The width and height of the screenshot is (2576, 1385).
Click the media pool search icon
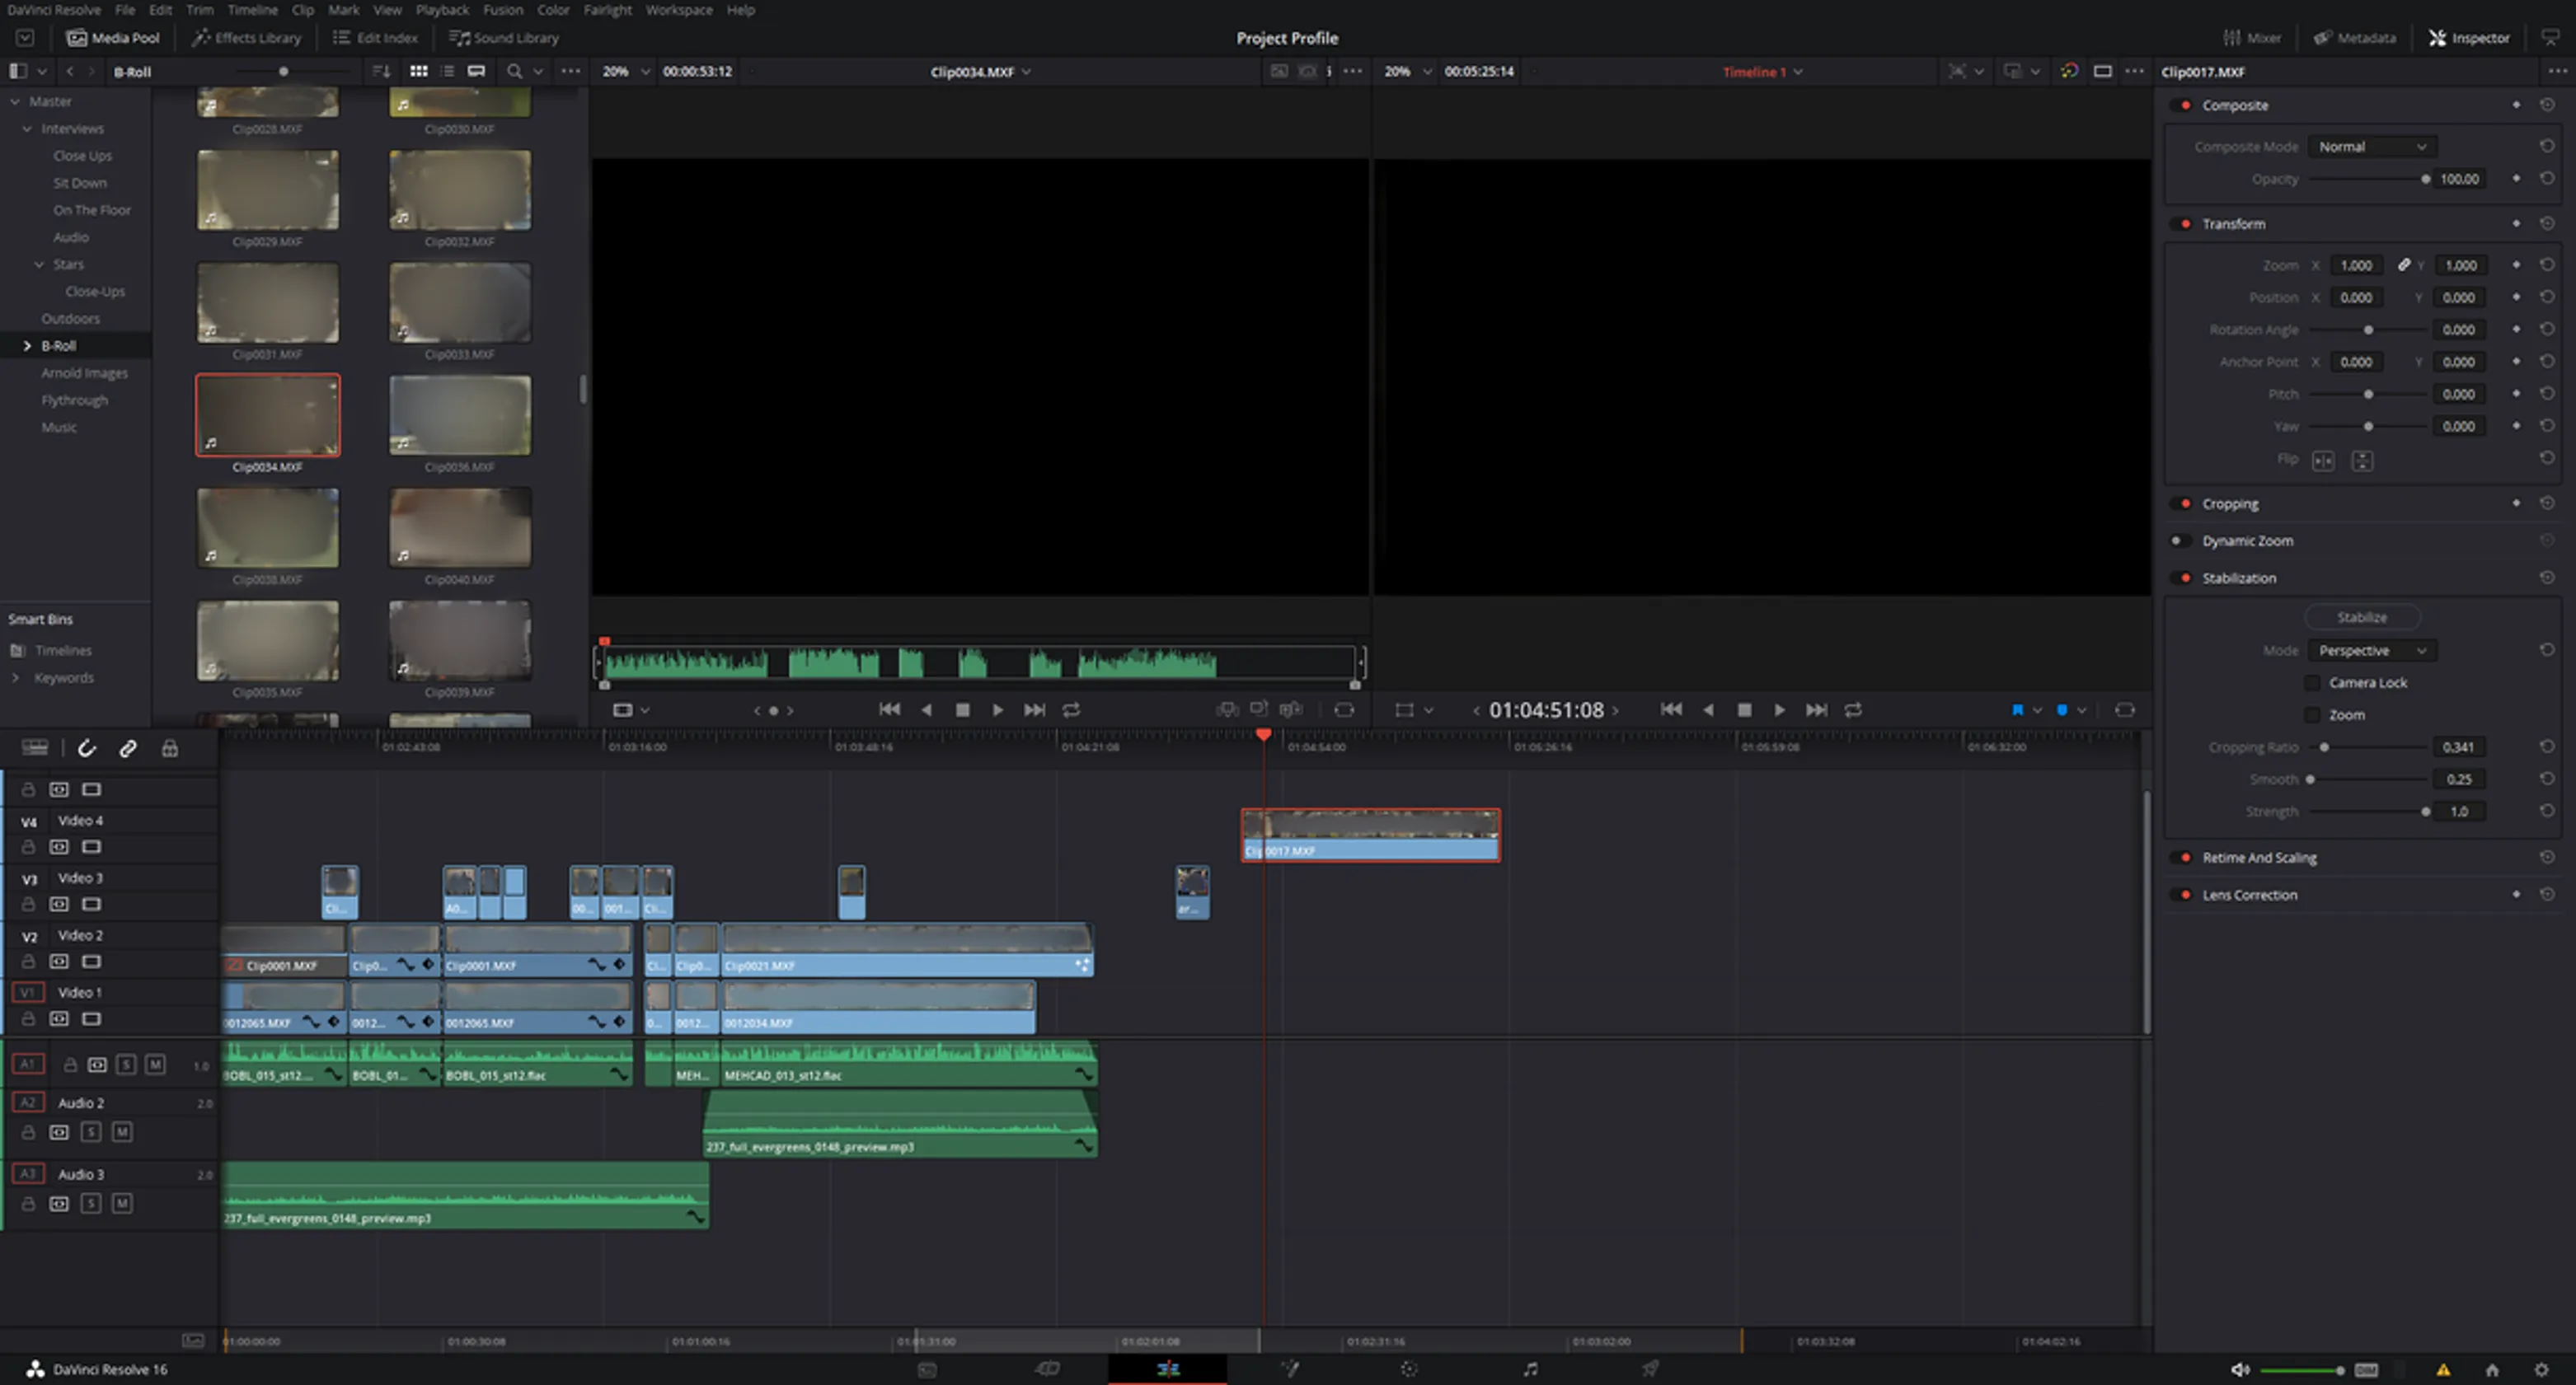pyautogui.click(x=514, y=71)
